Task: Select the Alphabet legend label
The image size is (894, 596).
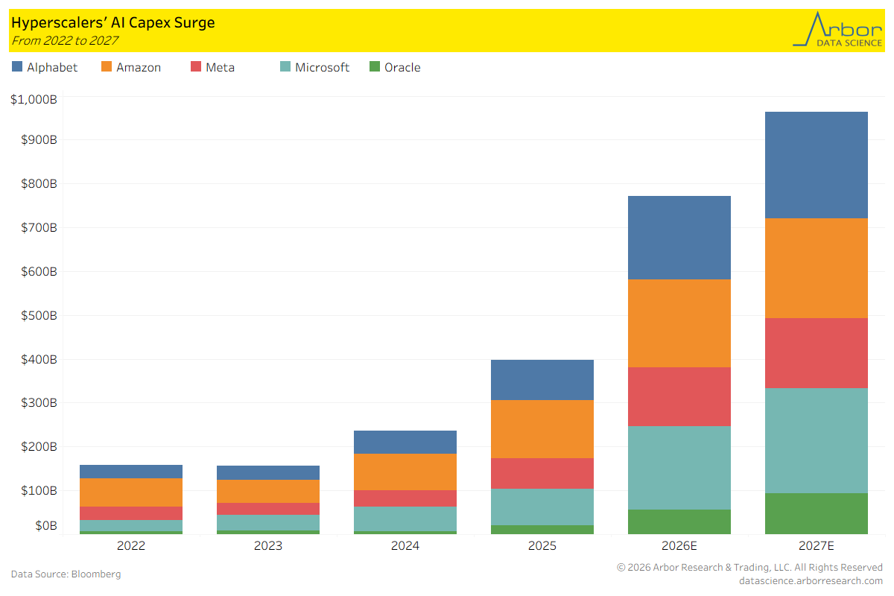Action: (x=52, y=67)
